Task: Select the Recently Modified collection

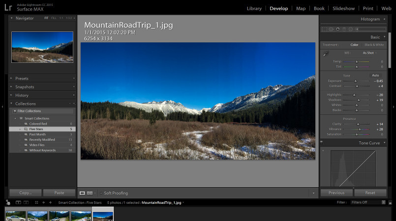Action: [42, 139]
